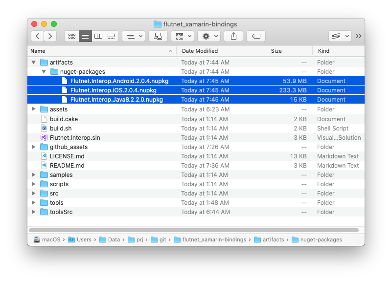Sort by the Date Modified column header
Image resolution: width=392 pixels, height=282 pixels.
[221, 51]
